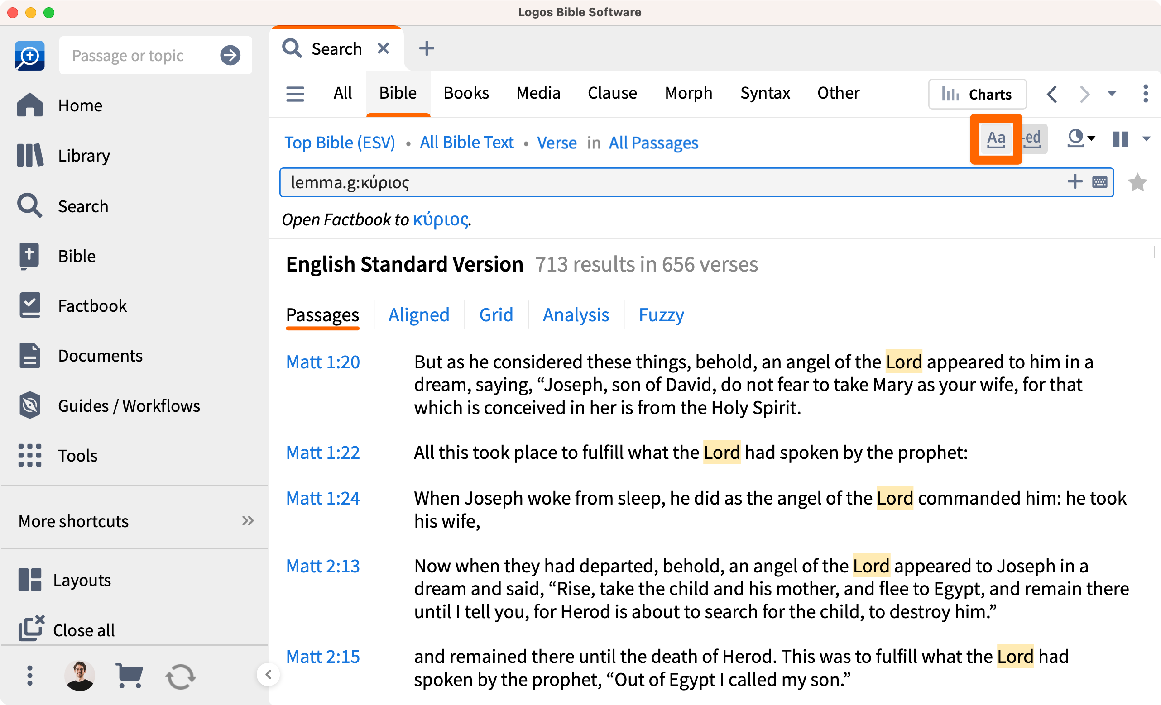Expand the columns layout dropdown arrow
This screenshot has width=1161, height=705.
(x=1147, y=139)
